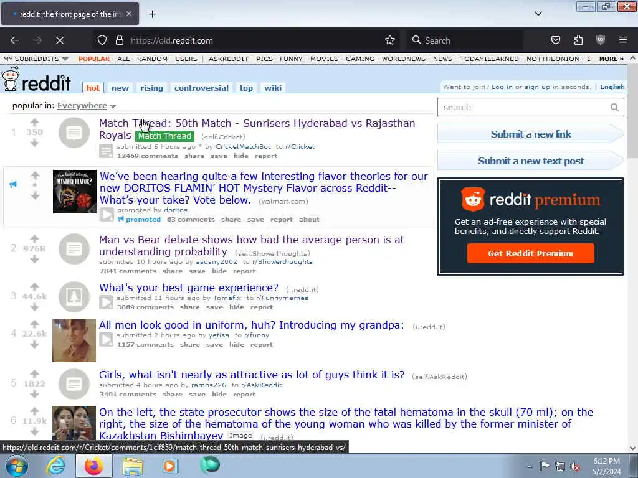
Task: Open Windows Media Player from taskbar
Action: 169,466
